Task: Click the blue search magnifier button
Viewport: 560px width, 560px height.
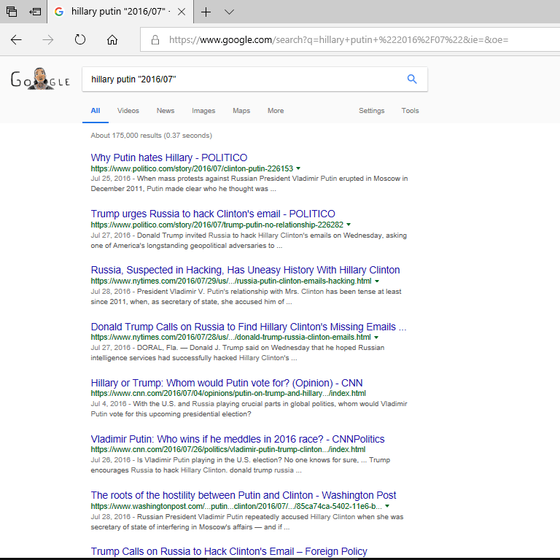Action: (x=412, y=79)
